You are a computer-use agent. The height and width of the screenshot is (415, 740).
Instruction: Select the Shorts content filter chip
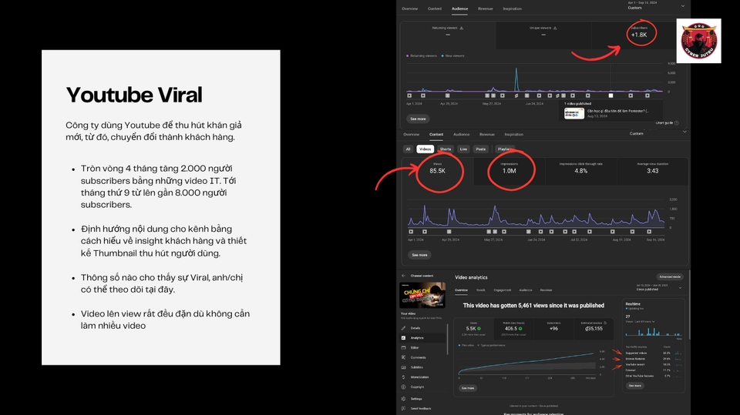446,149
